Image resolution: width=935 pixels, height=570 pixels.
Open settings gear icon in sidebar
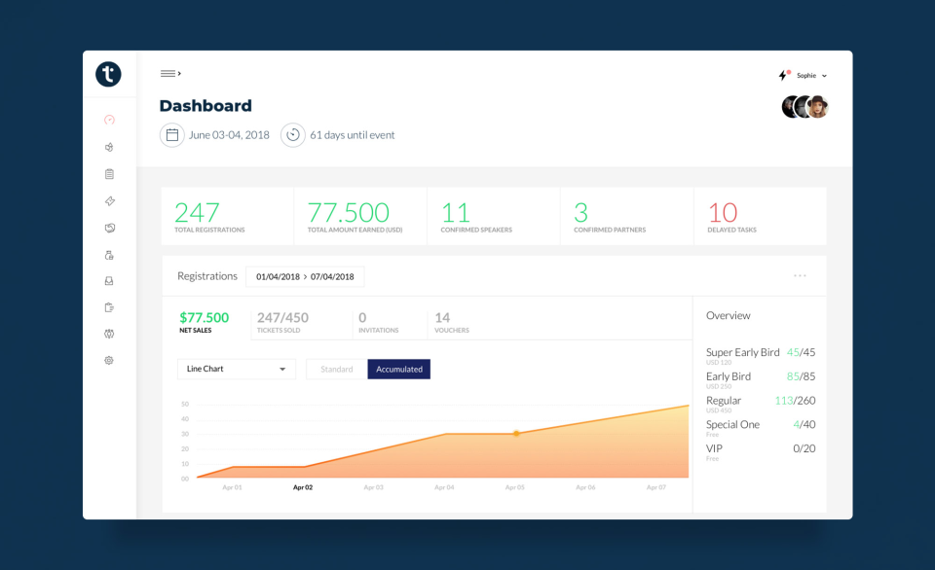[109, 360]
